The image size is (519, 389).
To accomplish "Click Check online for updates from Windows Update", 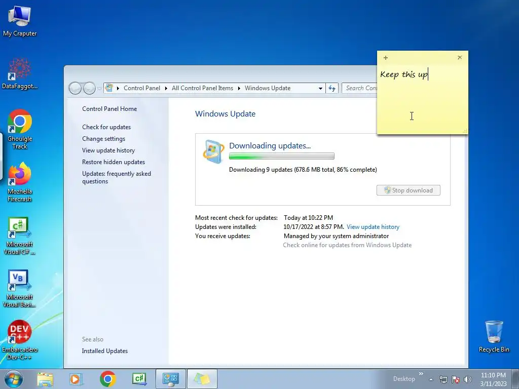I will click(347, 245).
